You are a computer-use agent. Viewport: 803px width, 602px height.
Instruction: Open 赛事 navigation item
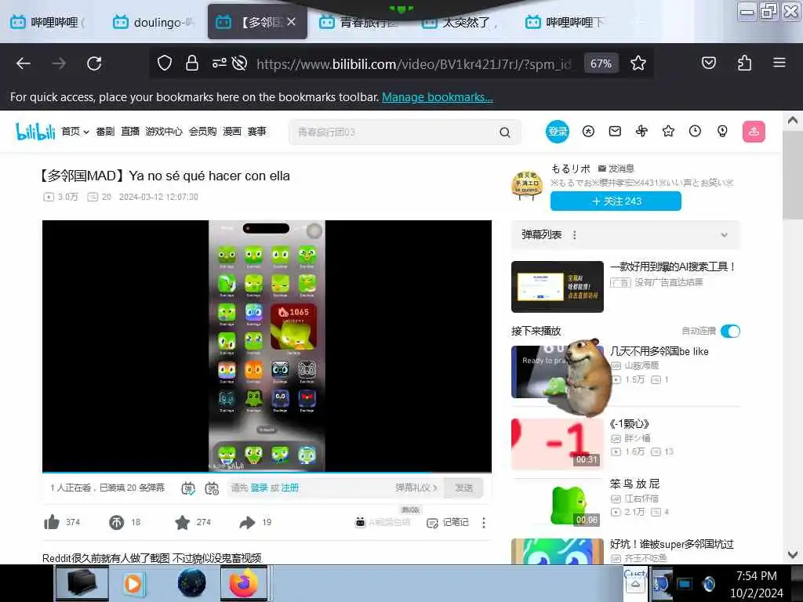click(x=257, y=132)
